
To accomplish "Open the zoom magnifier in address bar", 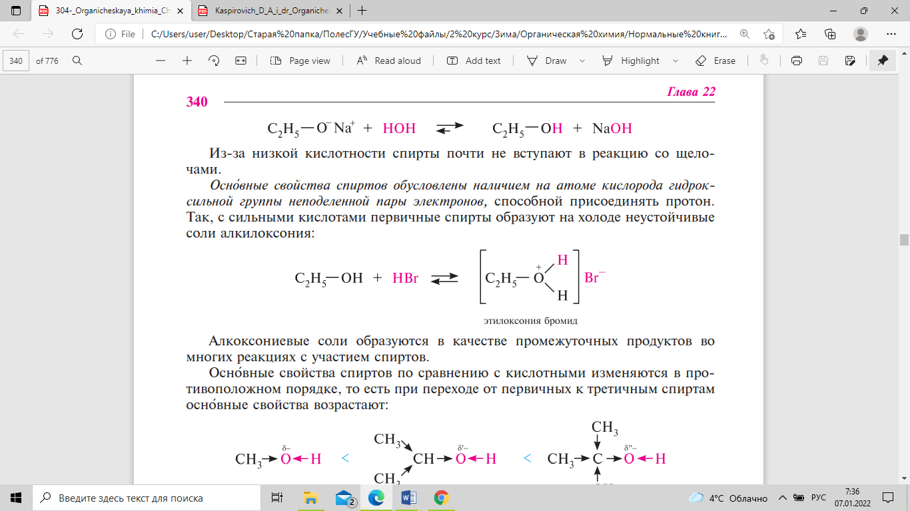I will pos(744,34).
